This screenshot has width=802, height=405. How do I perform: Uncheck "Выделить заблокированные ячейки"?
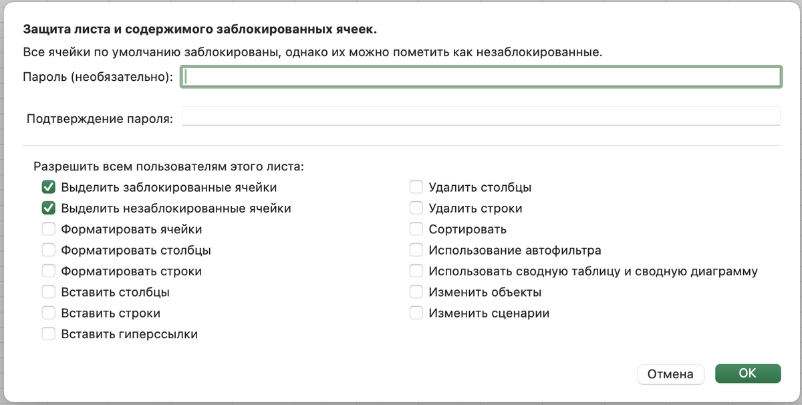pos(48,187)
